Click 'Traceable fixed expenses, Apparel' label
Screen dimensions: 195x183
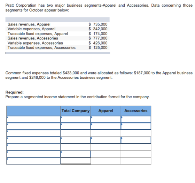point(38,33)
